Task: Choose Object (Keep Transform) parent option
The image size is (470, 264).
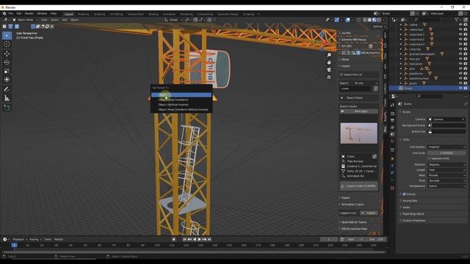Action: tap(181, 100)
